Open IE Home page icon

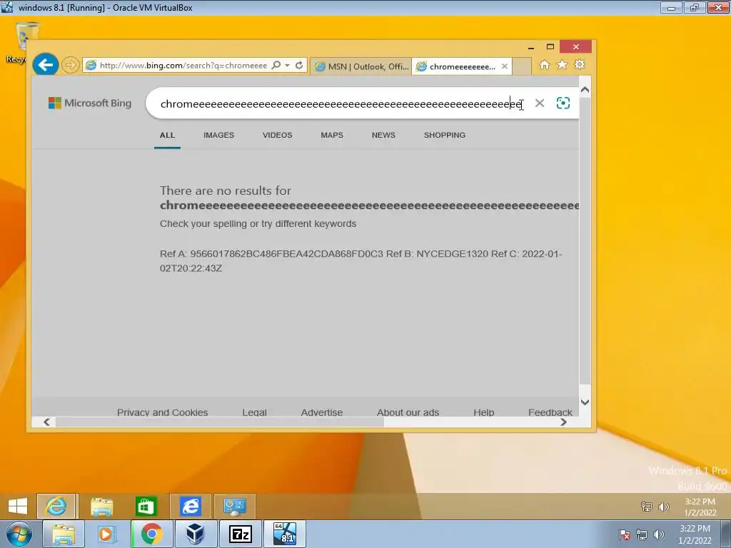pyautogui.click(x=545, y=65)
